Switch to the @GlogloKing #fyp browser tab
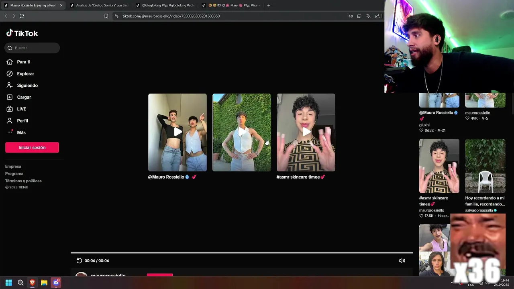514x289 pixels. [165, 5]
